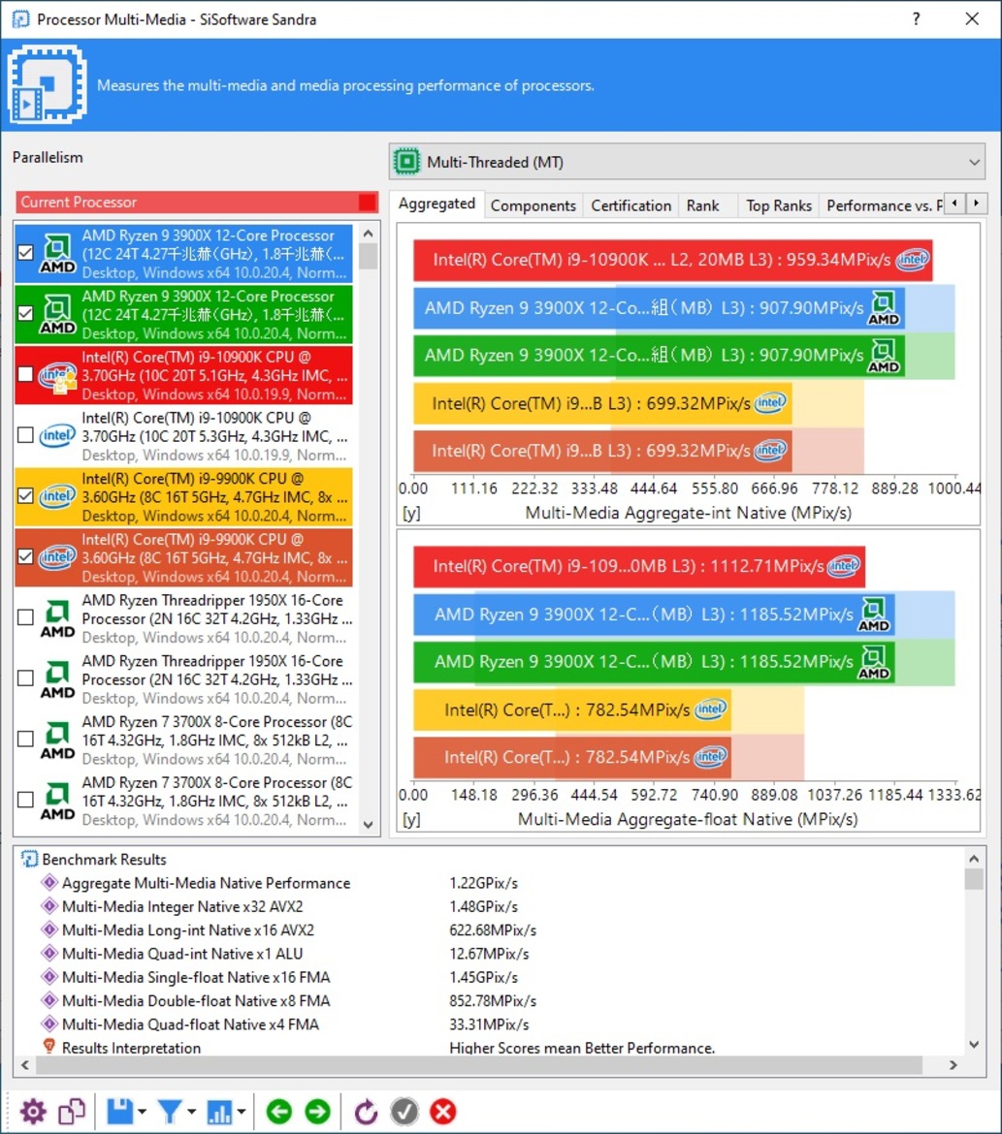1002x1134 pixels.
Task: Click the lightbulb icon beside Results Interpretation
Action: (x=49, y=1047)
